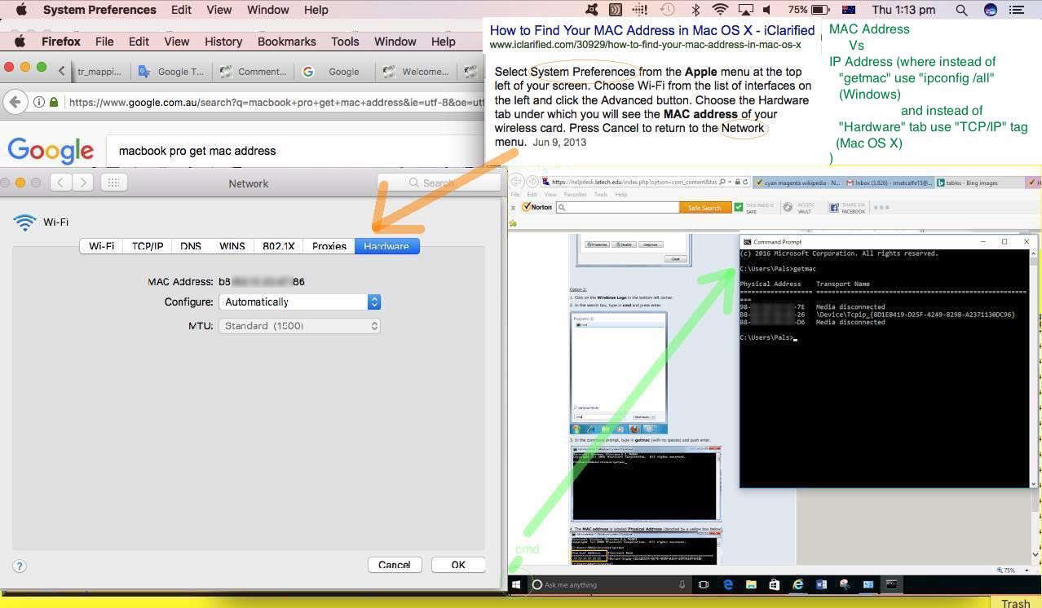Open the Apple menu in System Preferences bar

tap(22, 10)
